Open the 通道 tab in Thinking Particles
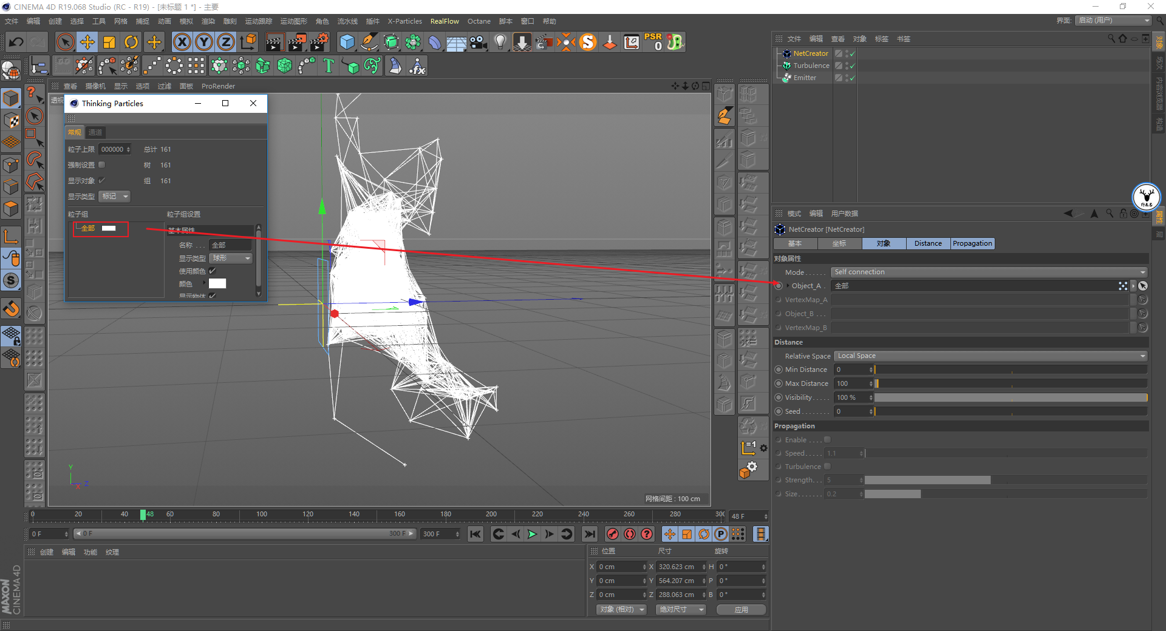1166x631 pixels. click(x=95, y=132)
